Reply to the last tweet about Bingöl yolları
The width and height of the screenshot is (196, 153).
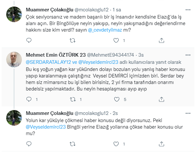[29, 144]
